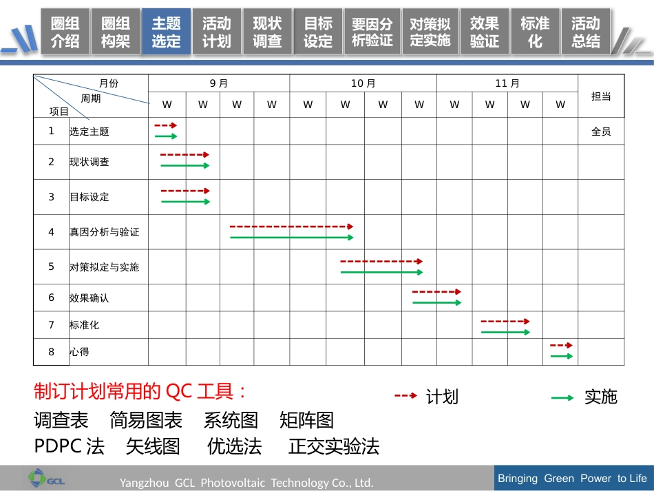Go to the 对策拟定实施 tab
This screenshot has height=491, width=654.
pyautogui.click(x=430, y=32)
